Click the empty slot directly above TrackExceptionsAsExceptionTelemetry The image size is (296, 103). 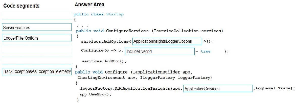(37, 61)
